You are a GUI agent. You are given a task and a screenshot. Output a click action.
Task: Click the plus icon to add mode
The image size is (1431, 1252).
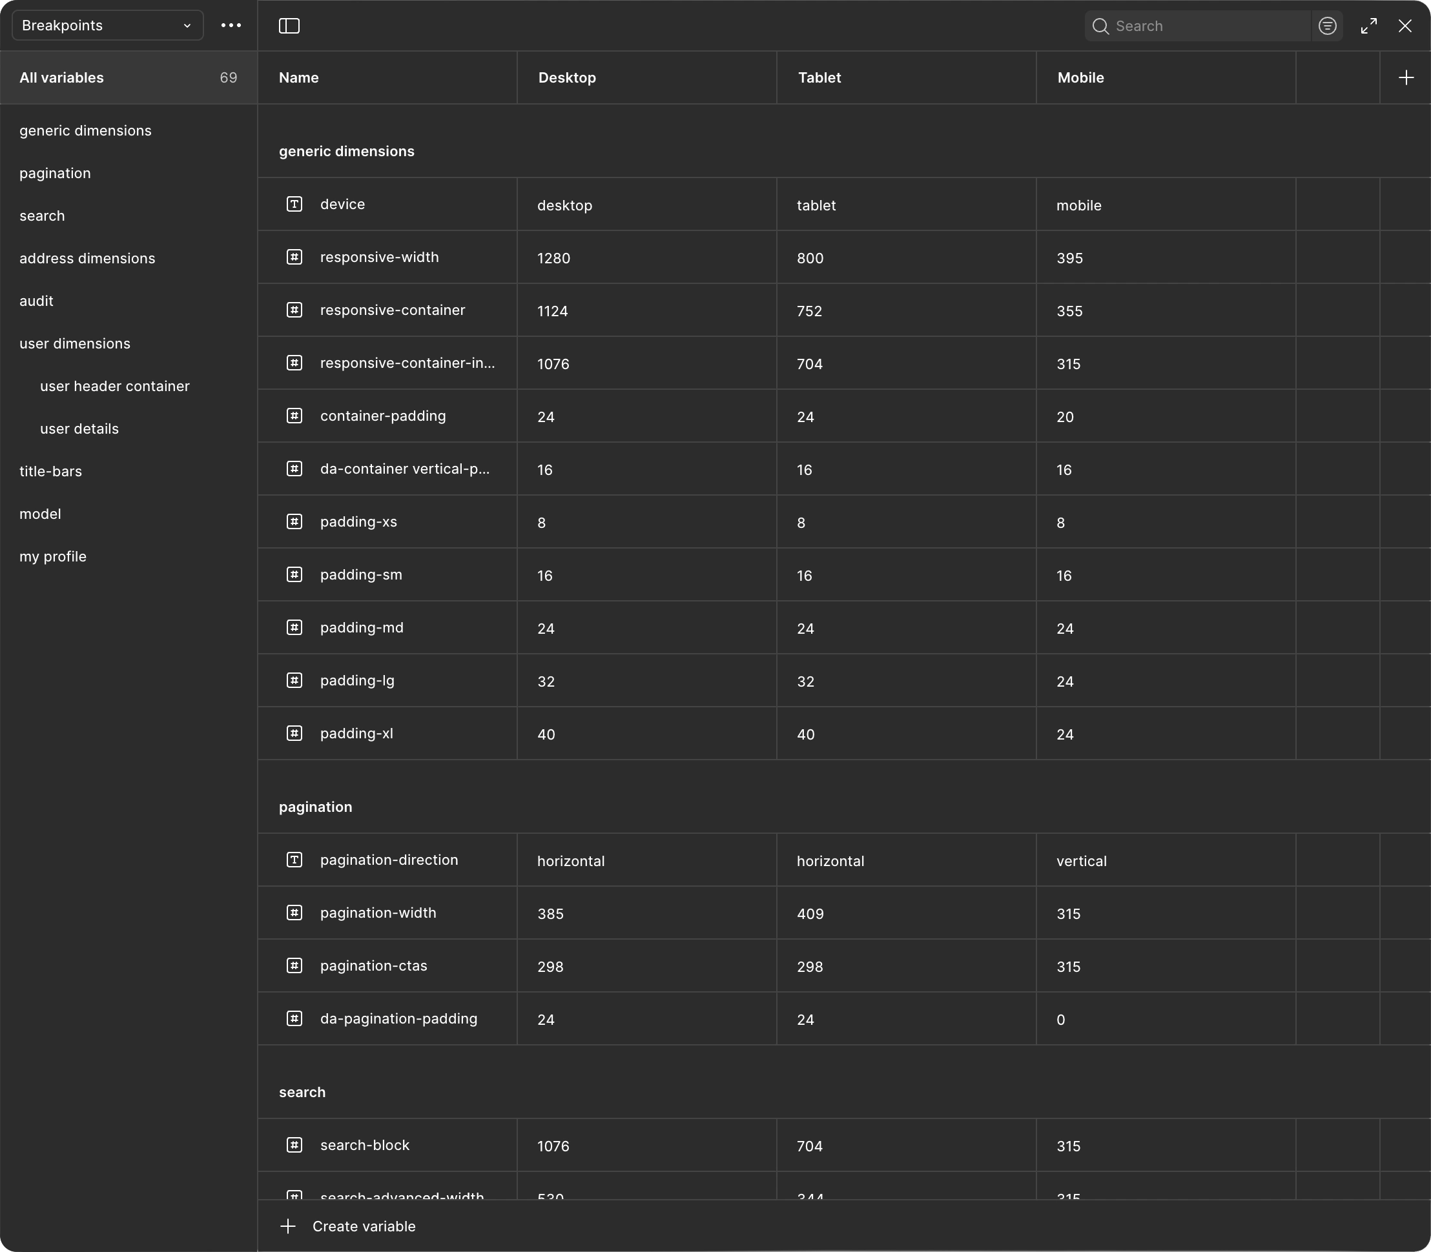(x=1406, y=77)
